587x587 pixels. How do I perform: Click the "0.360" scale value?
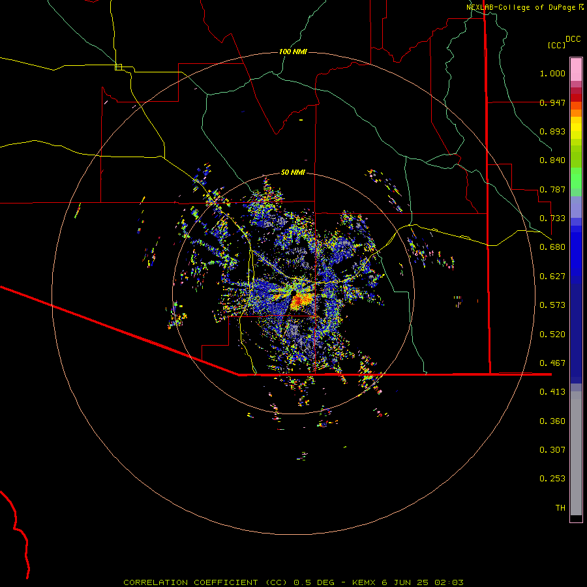point(552,421)
